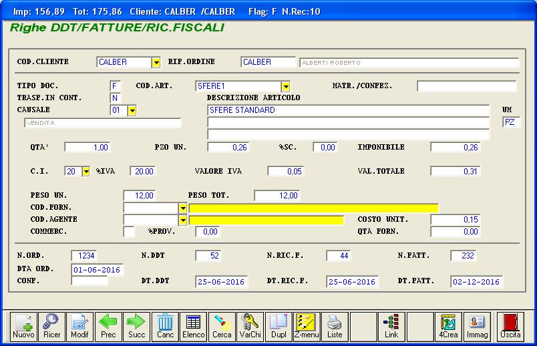Click the VENDITA causale description field
This screenshot has width=537, height=346.
point(103,123)
